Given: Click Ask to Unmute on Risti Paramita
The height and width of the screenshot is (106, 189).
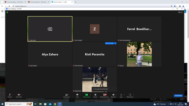Looking at the screenshot, I should coord(110,43).
